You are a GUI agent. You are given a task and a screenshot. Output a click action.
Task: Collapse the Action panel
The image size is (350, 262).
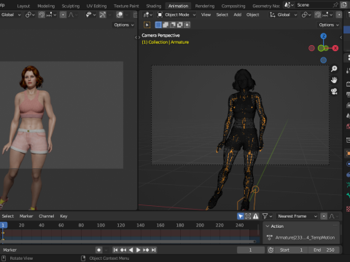coord(268,226)
